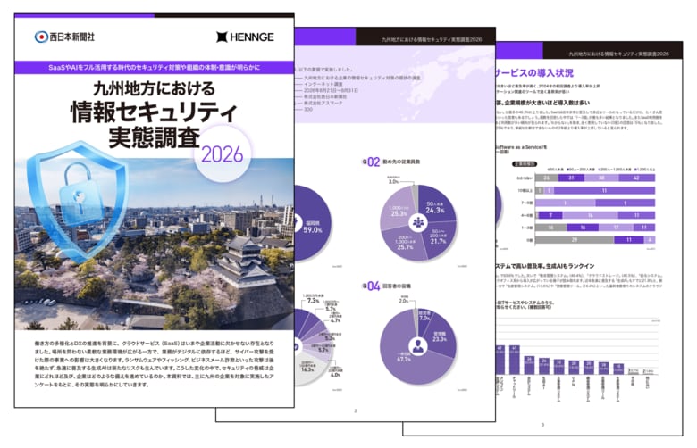Select the 7.0% slice of the Q04 pie
The image size is (697, 448).
point(424,319)
